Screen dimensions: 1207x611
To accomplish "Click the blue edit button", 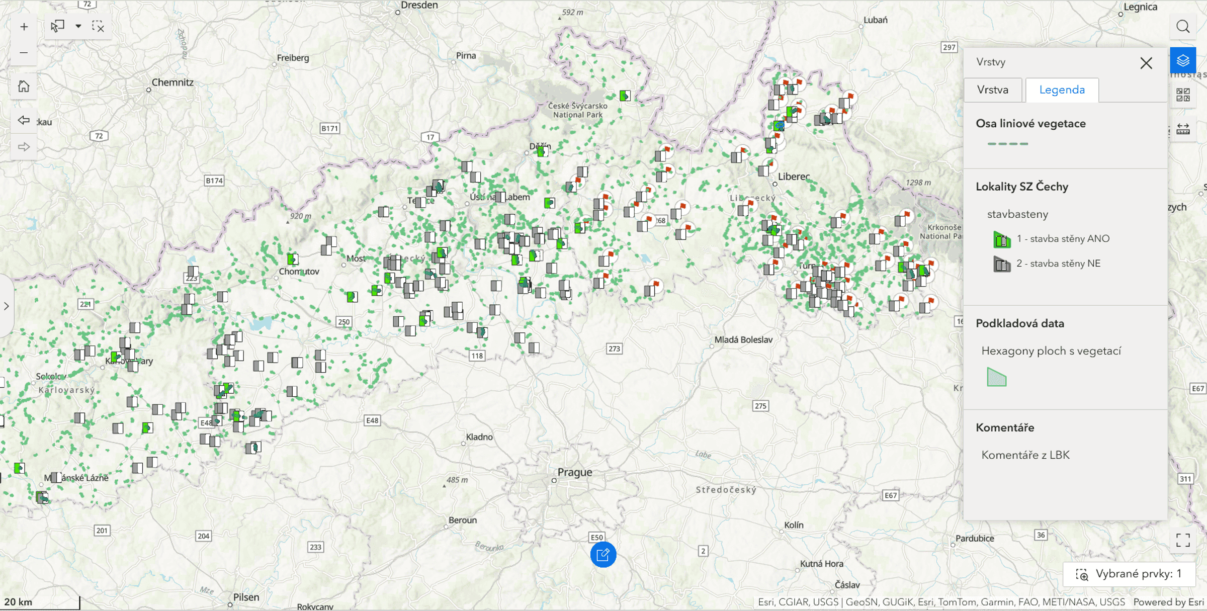I will 603,555.
